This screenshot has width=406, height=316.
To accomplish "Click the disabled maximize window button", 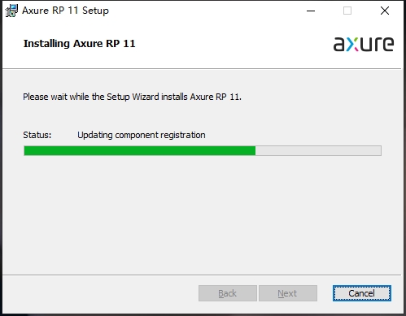I will click(347, 11).
